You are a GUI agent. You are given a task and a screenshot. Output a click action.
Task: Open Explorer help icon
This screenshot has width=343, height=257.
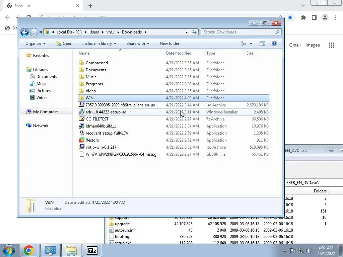274,44
